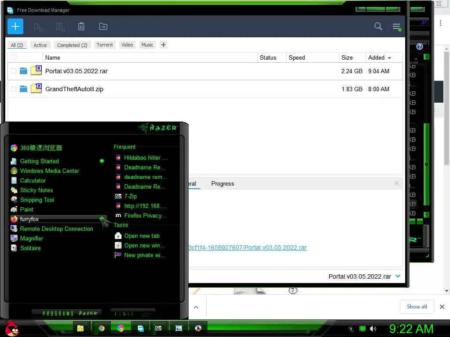
Task: Click the RAR archive icon of Portal row
Action: click(36, 70)
